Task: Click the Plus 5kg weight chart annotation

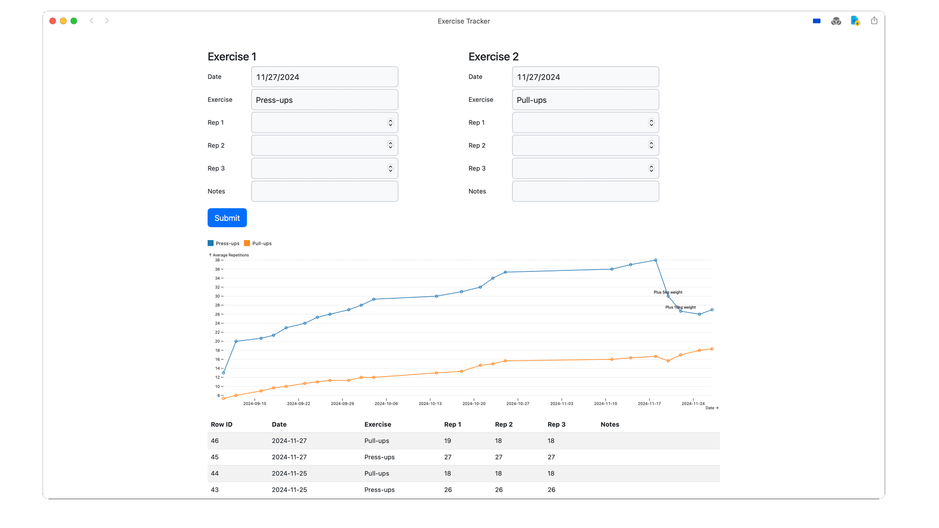Action: click(668, 292)
